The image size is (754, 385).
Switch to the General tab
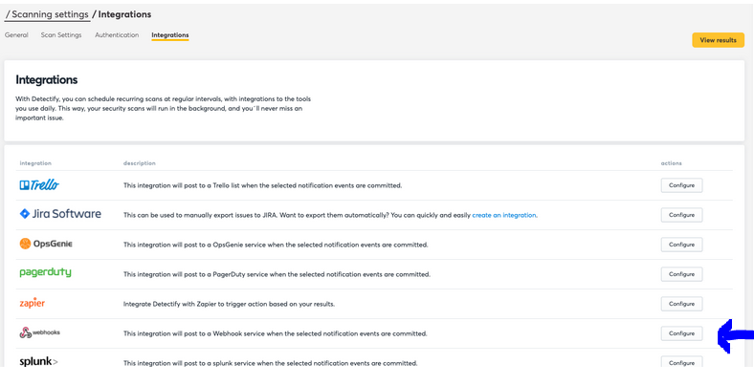[16, 35]
